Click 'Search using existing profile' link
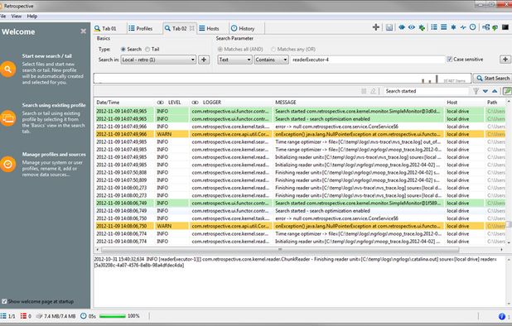This screenshot has width=512, height=326. (x=54, y=105)
